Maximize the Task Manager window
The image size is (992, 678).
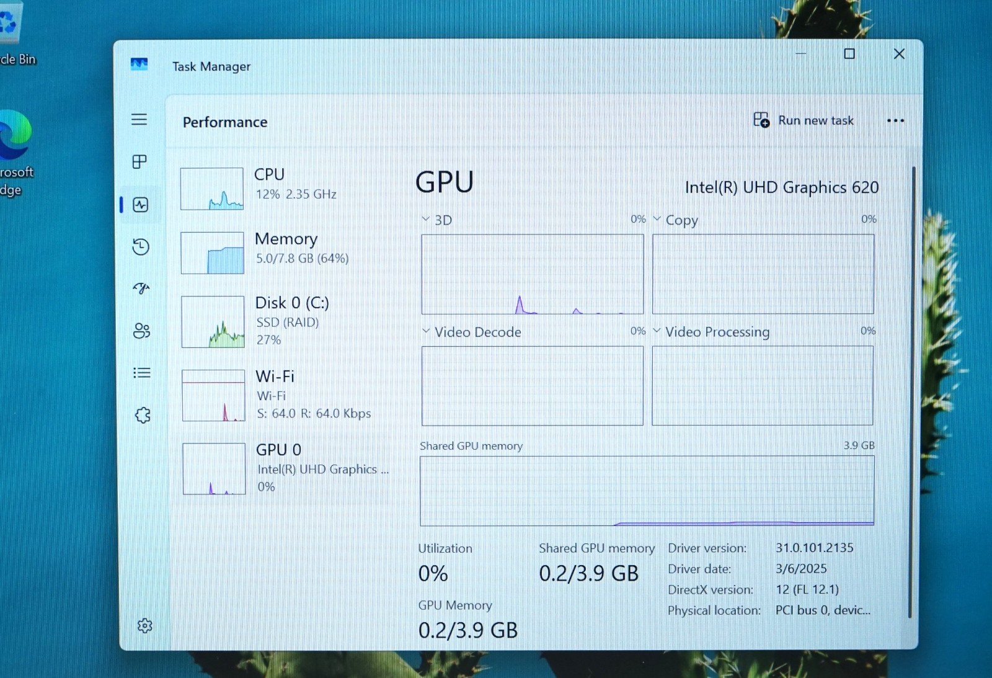point(849,54)
